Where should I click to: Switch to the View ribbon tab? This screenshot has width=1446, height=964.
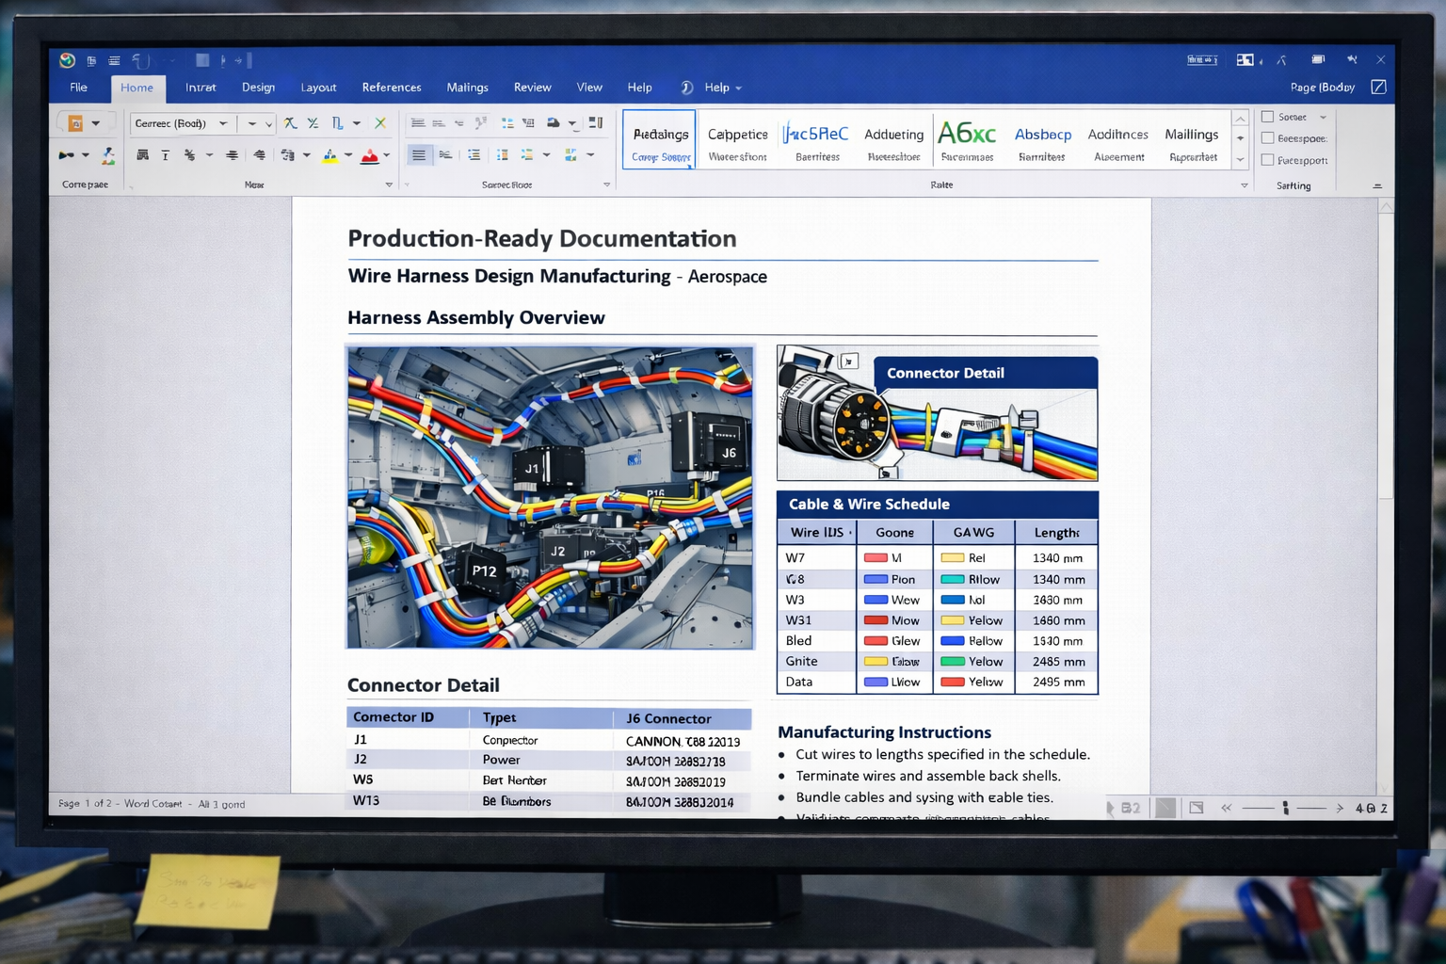589,88
